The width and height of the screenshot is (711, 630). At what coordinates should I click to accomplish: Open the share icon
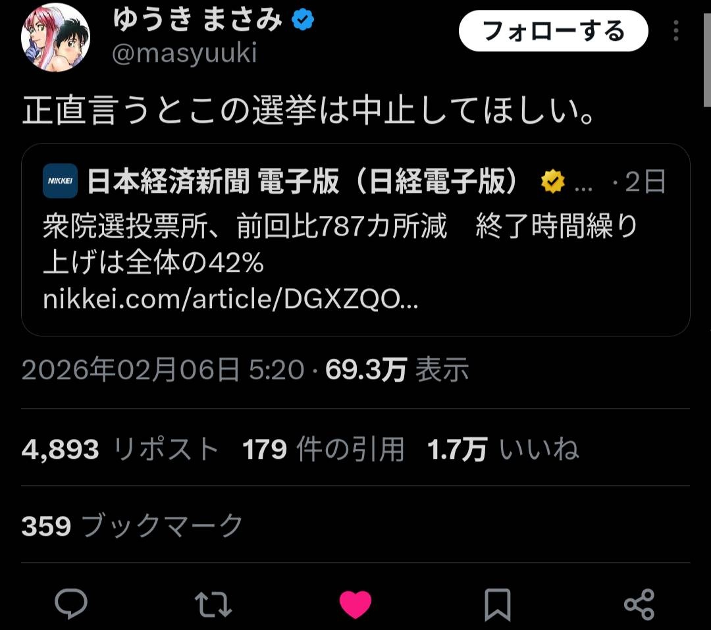tap(639, 604)
